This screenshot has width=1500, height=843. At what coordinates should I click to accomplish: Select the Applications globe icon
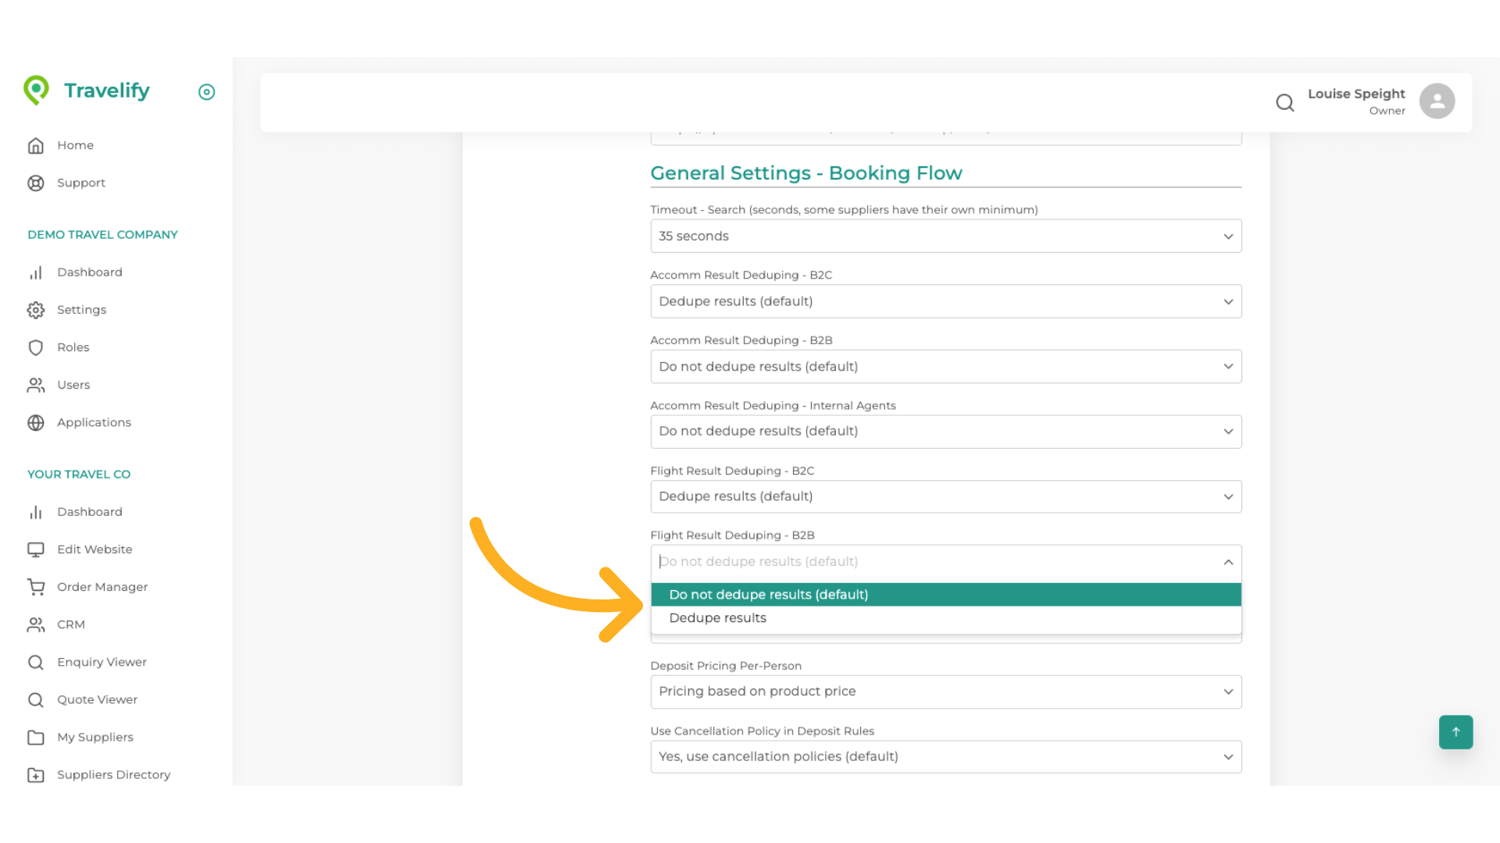coord(36,422)
